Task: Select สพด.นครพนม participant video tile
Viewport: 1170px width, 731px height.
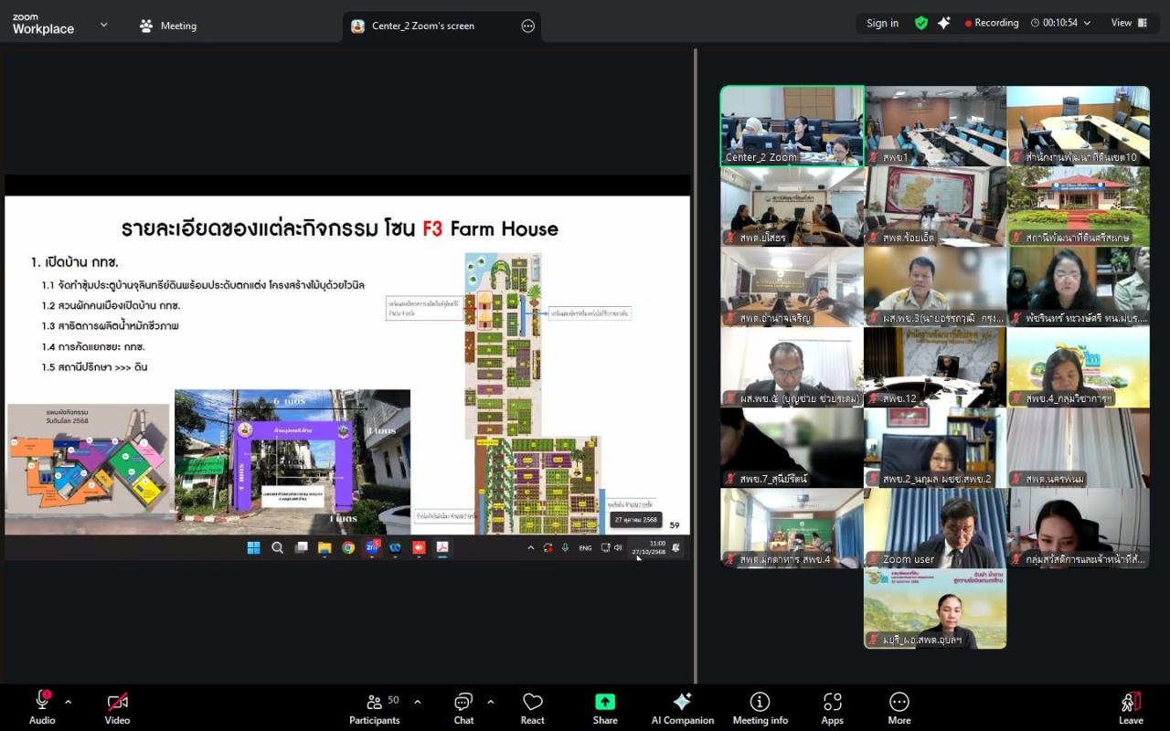Action: coord(1079,448)
